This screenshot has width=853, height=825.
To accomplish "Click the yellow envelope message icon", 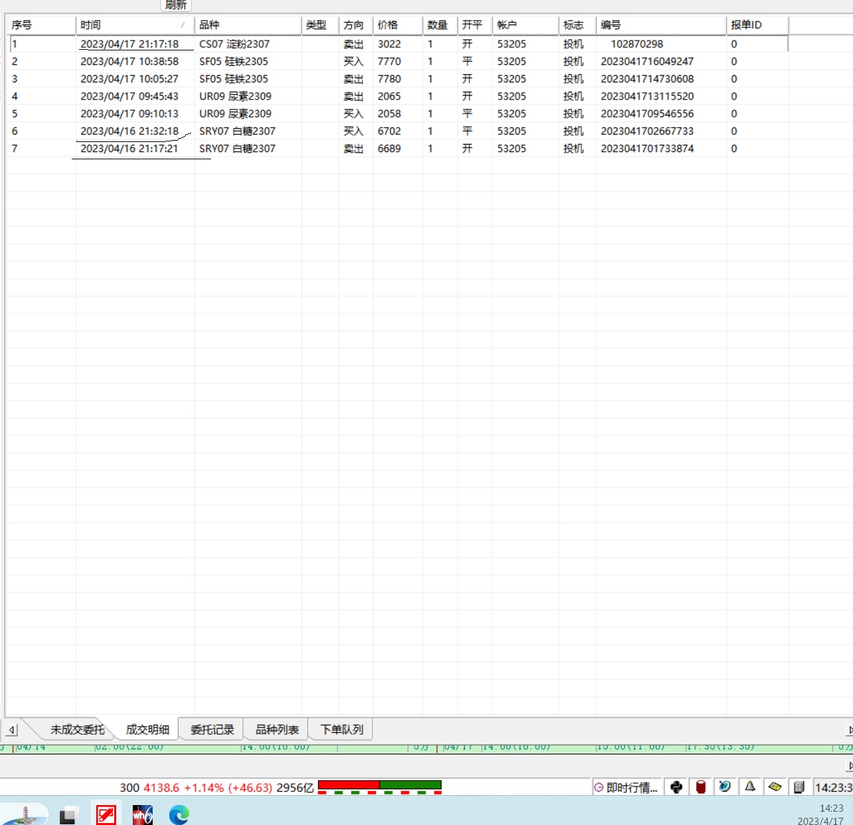I will coord(775,787).
